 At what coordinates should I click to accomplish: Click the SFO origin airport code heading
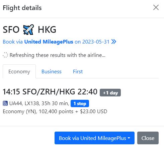11,29
